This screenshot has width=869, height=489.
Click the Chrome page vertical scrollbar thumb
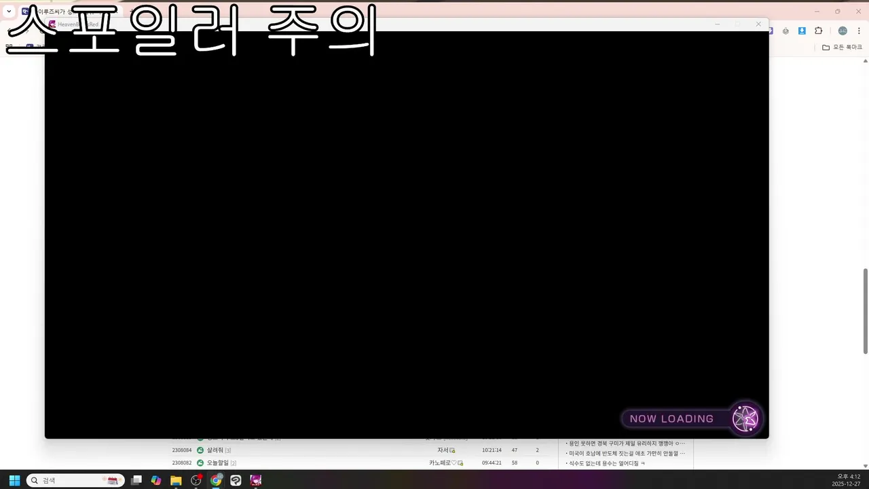point(865,311)
